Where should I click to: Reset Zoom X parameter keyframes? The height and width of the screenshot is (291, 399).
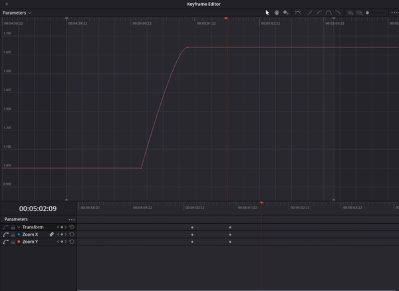[x=72, y=234]
